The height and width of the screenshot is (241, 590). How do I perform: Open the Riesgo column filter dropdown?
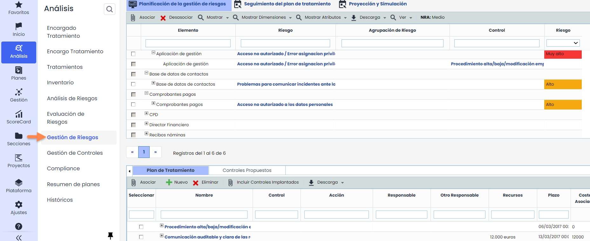click(x=563, y=43)
